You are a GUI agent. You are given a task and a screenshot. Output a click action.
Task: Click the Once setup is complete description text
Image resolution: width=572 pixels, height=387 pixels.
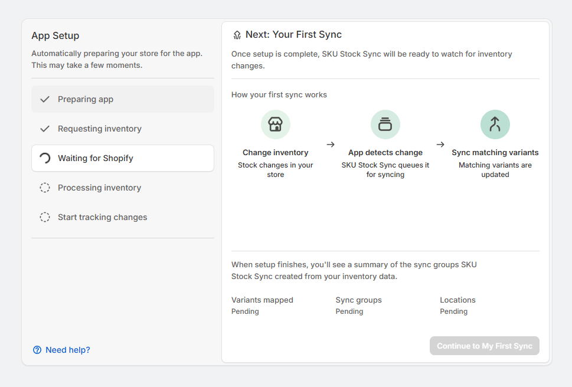(x=372, y=60)
